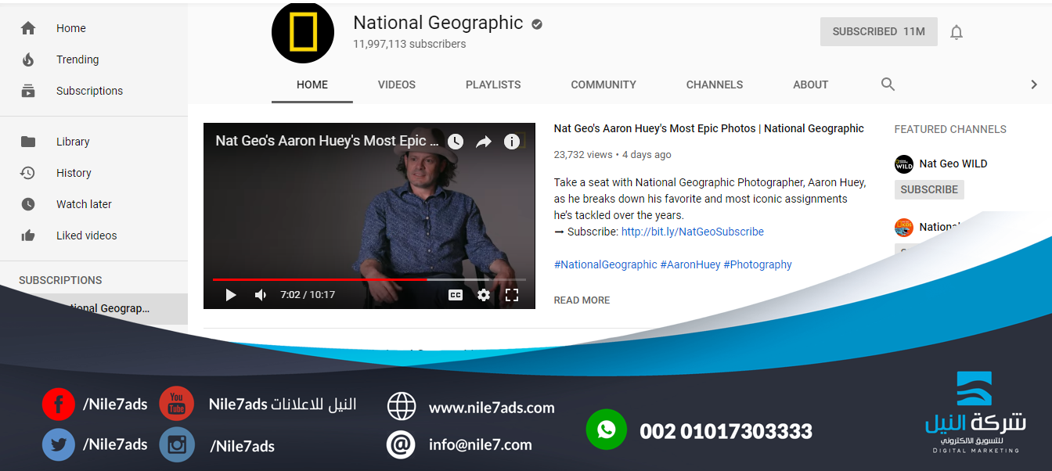
Task: Toggle closed captions CC button
Action: point(455,295)
